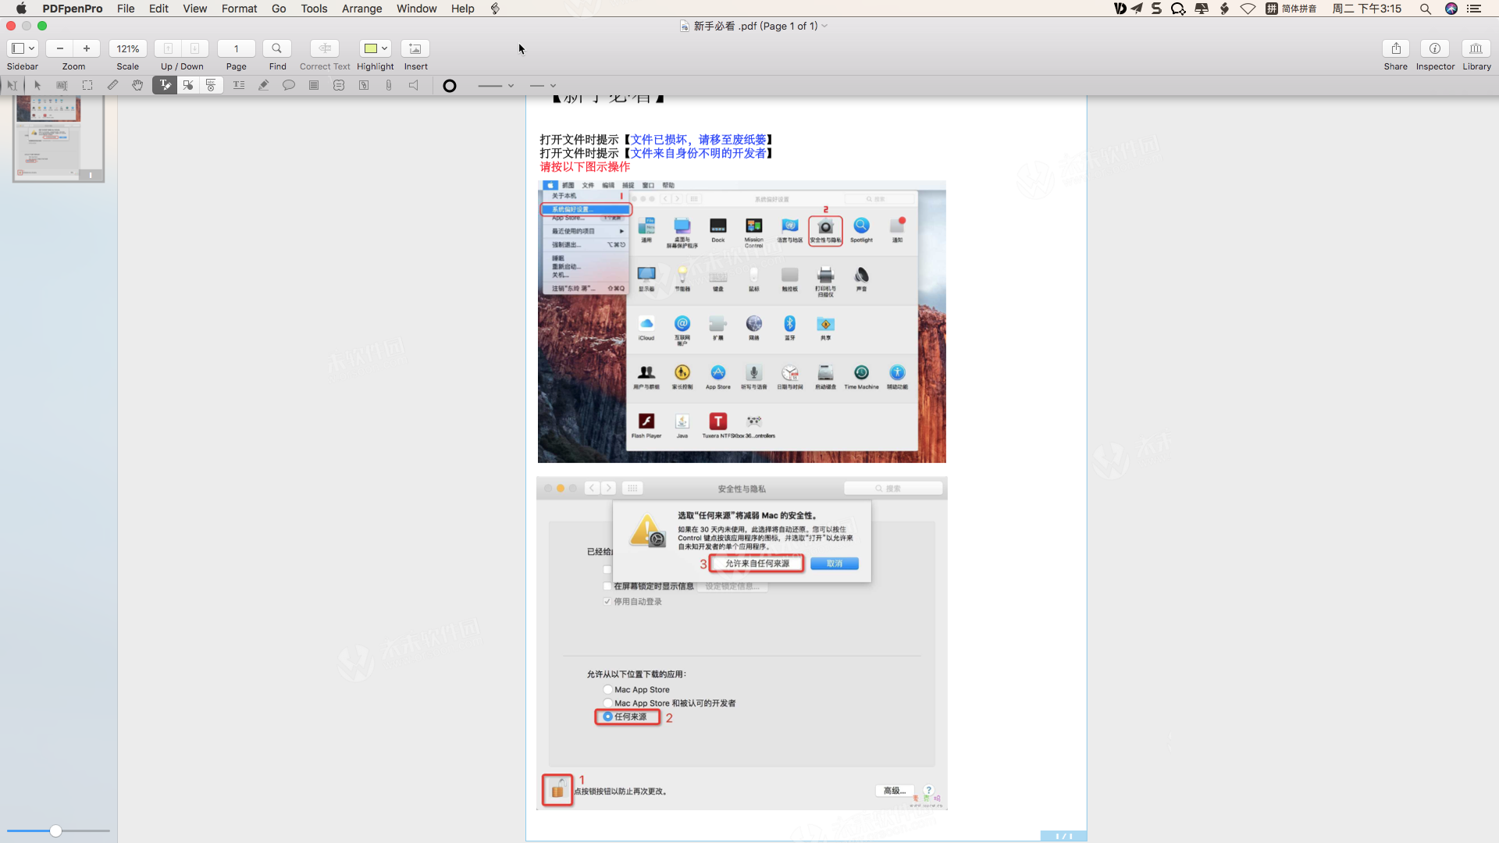Click the Page number field
Image resolution: width=1499 pixels, height=843 pixels.
point(236,48)
